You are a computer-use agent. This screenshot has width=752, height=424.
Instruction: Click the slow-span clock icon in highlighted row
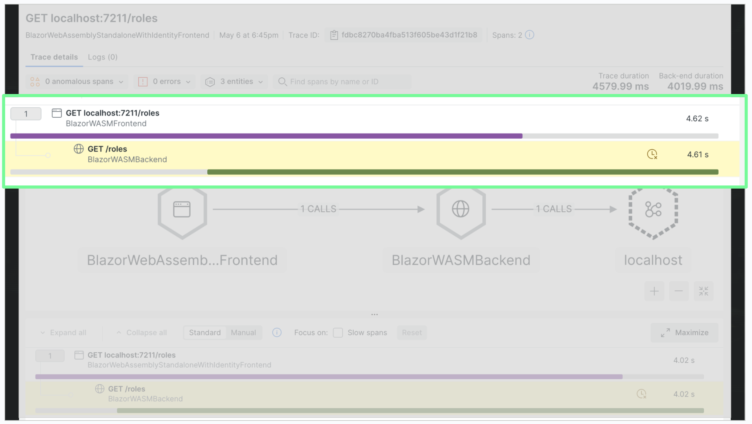[652, 154]
